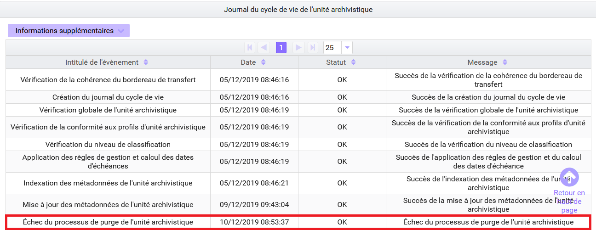Click the Création du journal du cycle de vie row

[108, 97]
